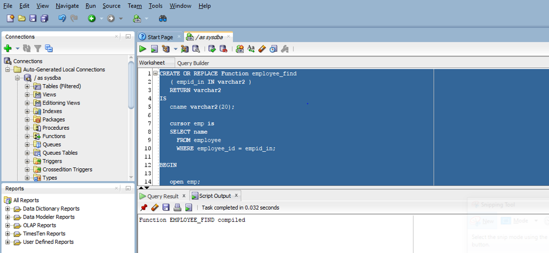Click the red pin icon in Script Output

pos(144,207)
